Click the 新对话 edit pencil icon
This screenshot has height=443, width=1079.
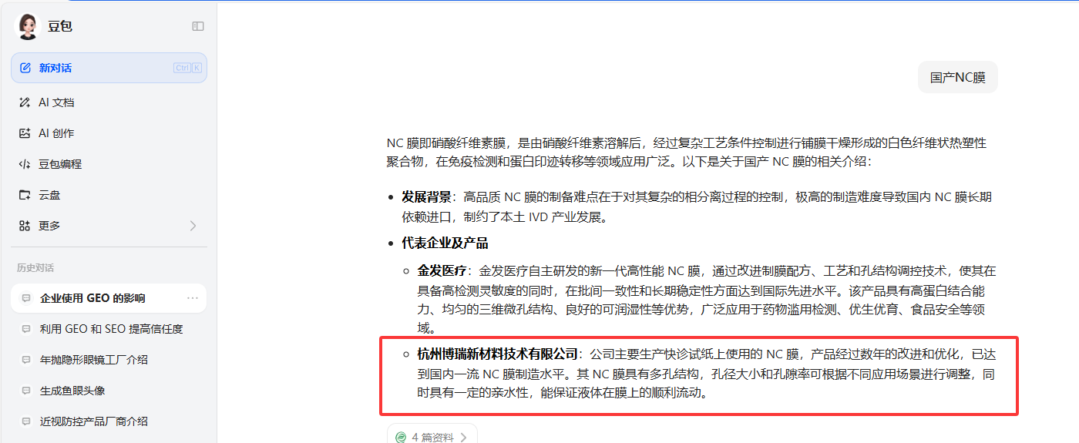click(x=25, y=68)
